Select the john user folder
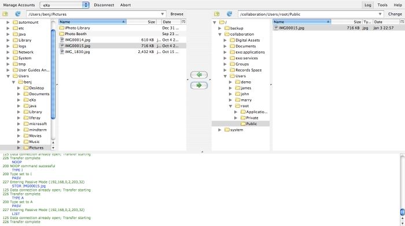The height and width of the screenshot is (226, 405). (242, 94)
